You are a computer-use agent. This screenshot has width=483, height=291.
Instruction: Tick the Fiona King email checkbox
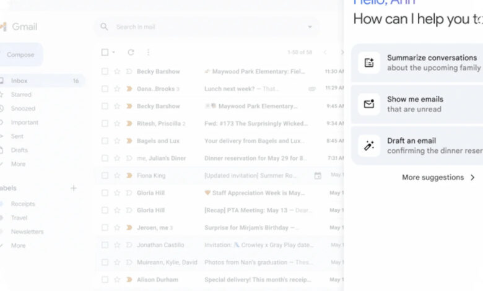click(105, 175)
